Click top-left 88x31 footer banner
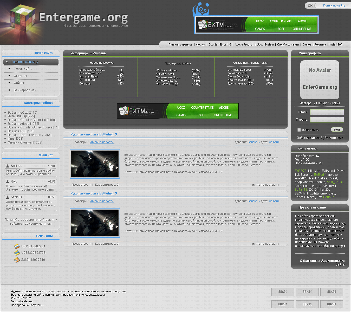351x312 pixels. point(283,292)
